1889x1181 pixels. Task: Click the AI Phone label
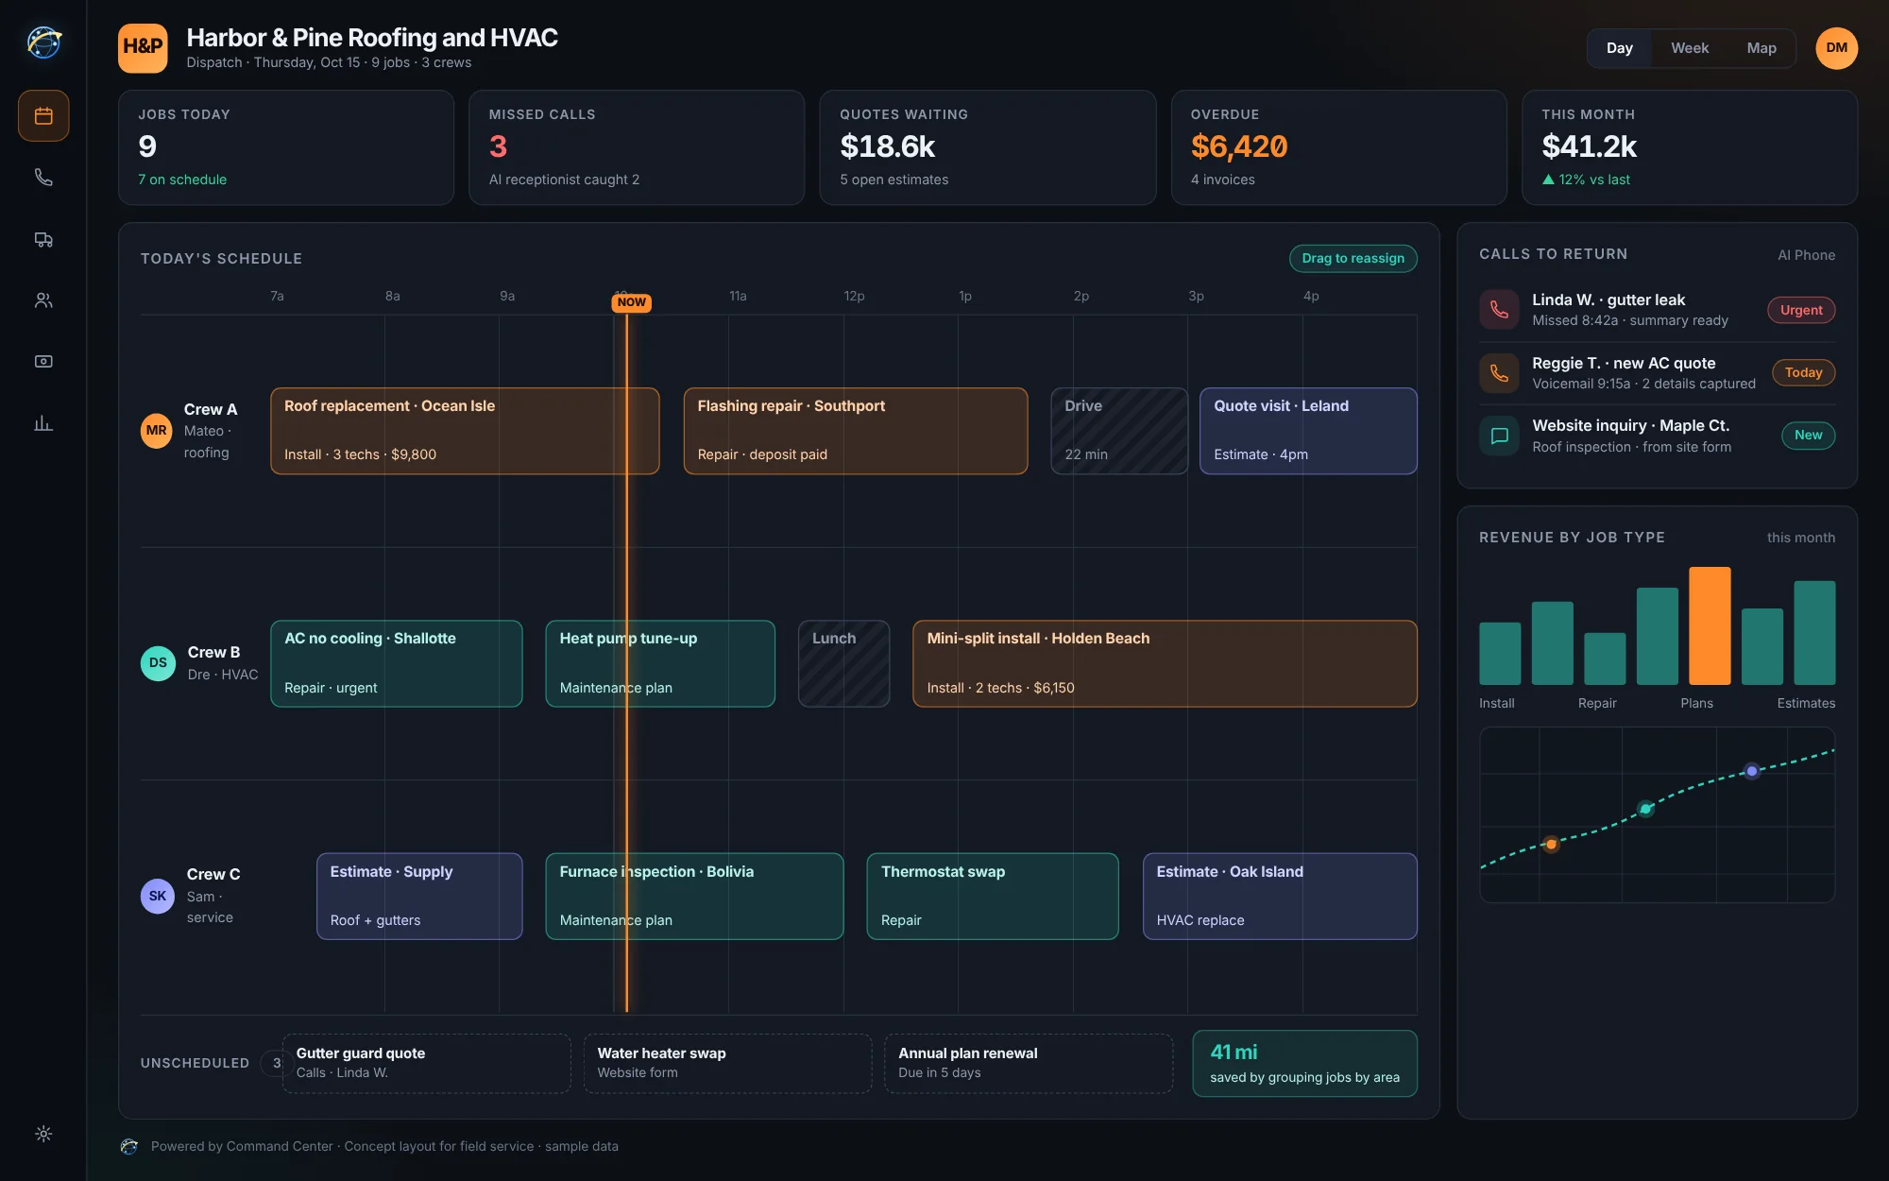1806,255
